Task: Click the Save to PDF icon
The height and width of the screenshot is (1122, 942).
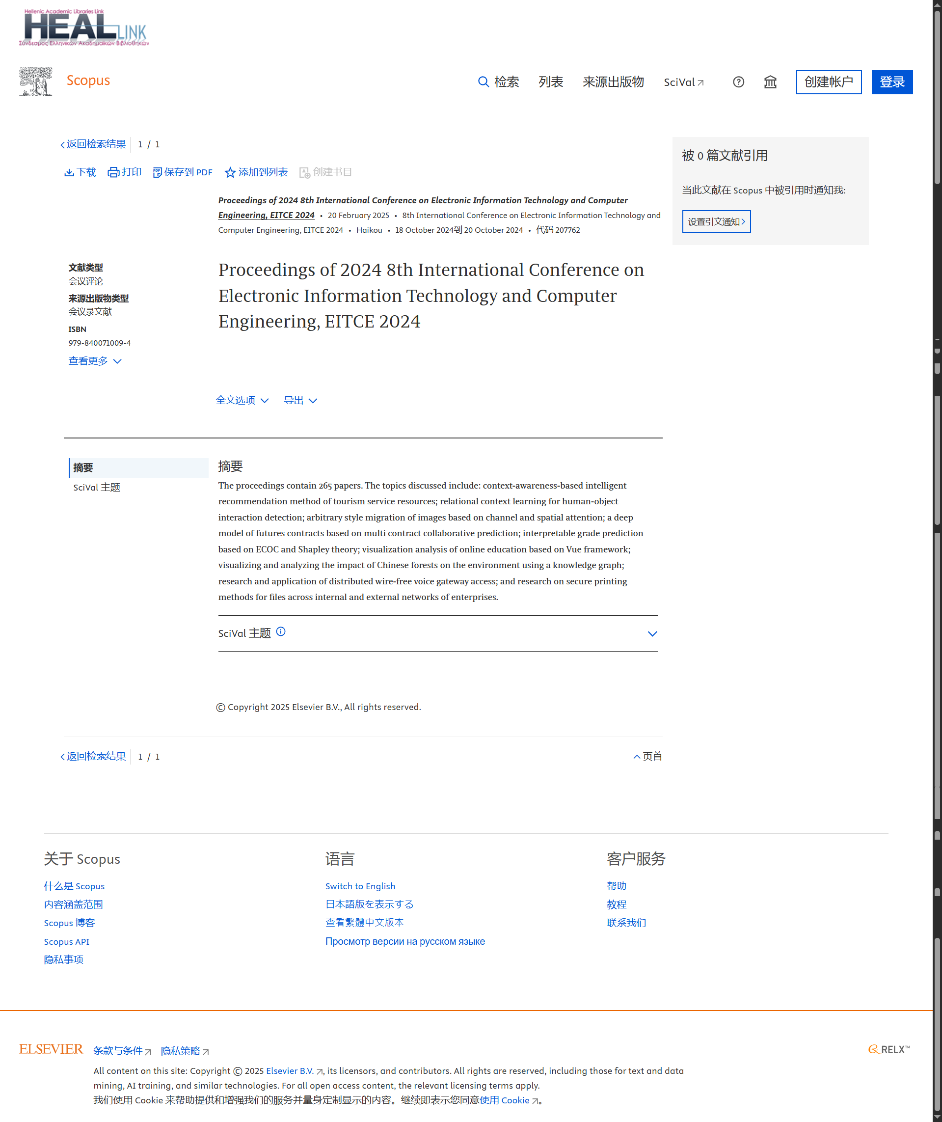Action: tap(157, 172)
